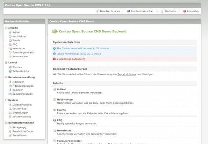Viewport: 208px width, 144px height.
Task: Click the red Abmelden logout icon
Action: [x=185, y=11]
